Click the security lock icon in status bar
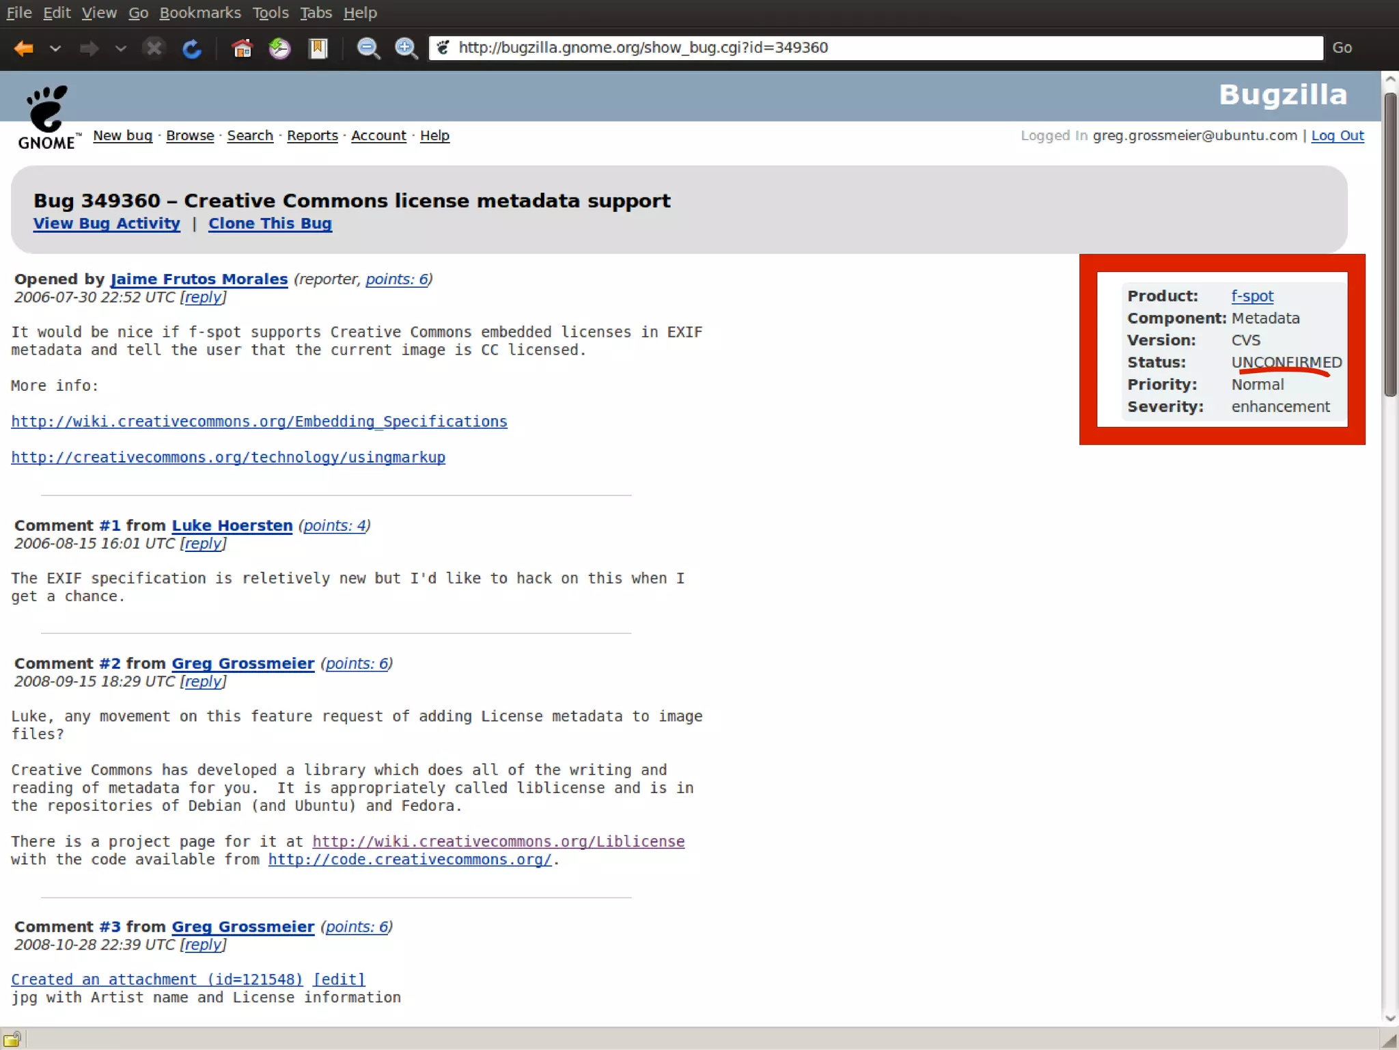The width and height of the screenshot is (1399, 1050). (x=12, y=1039)
